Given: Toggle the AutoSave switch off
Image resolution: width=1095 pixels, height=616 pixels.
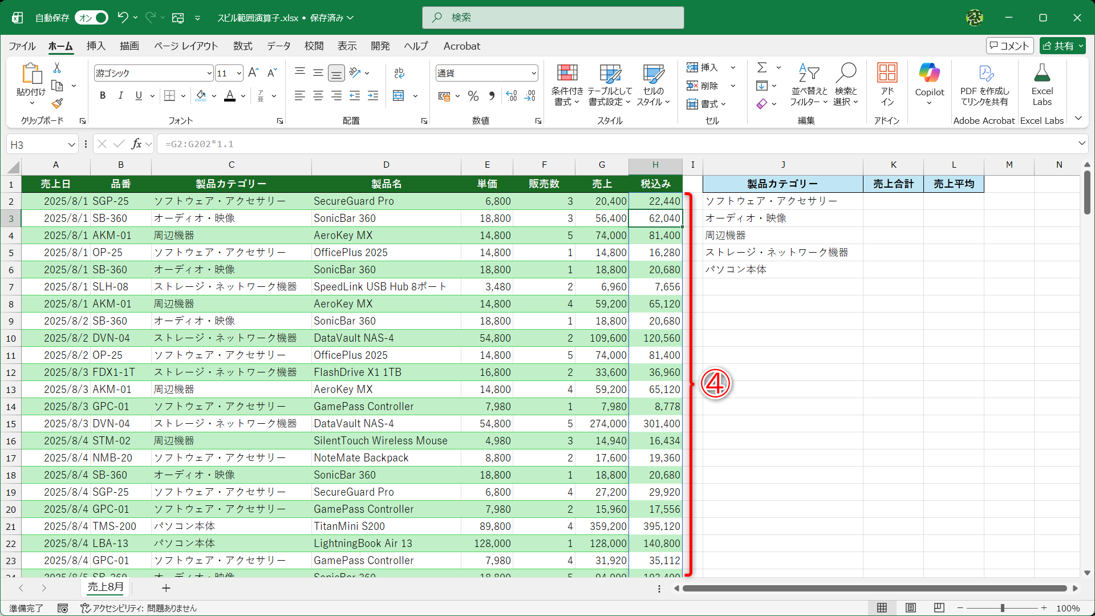Looking at the screenshot, I should point(92,18).
